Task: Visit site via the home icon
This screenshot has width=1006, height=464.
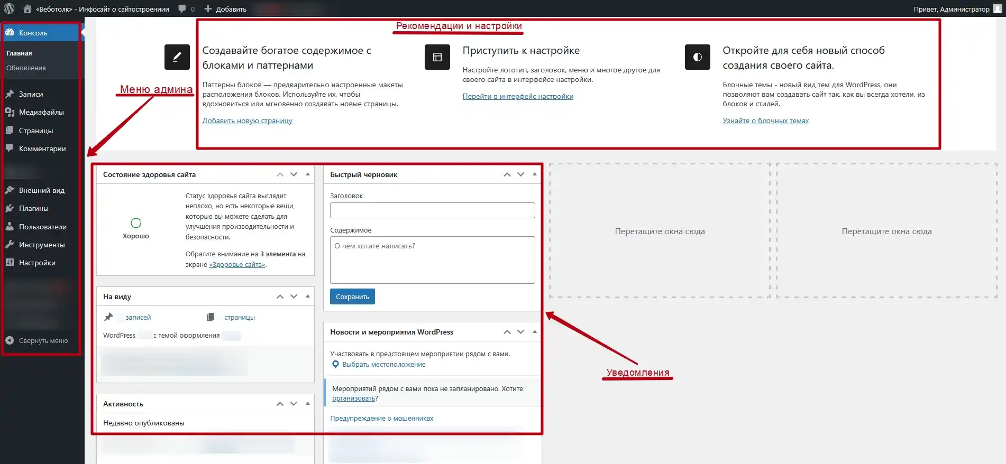Action: coord(28,8)
